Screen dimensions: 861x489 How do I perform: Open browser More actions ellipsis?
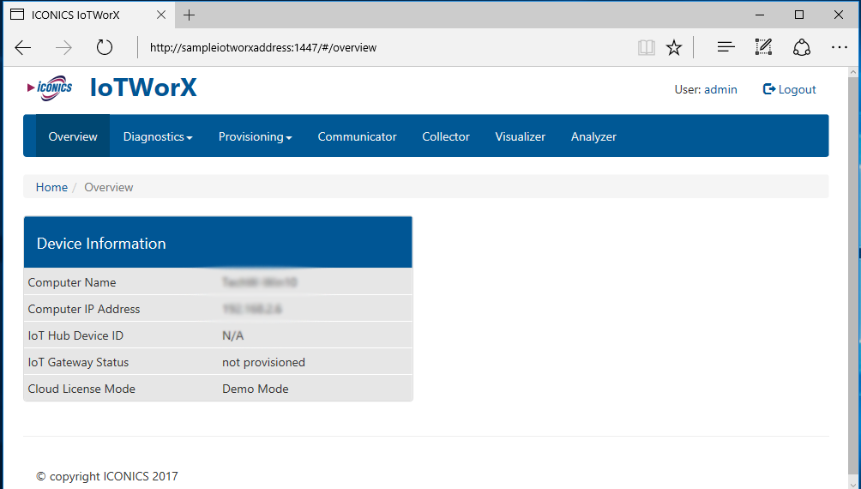tap(840, 47)
